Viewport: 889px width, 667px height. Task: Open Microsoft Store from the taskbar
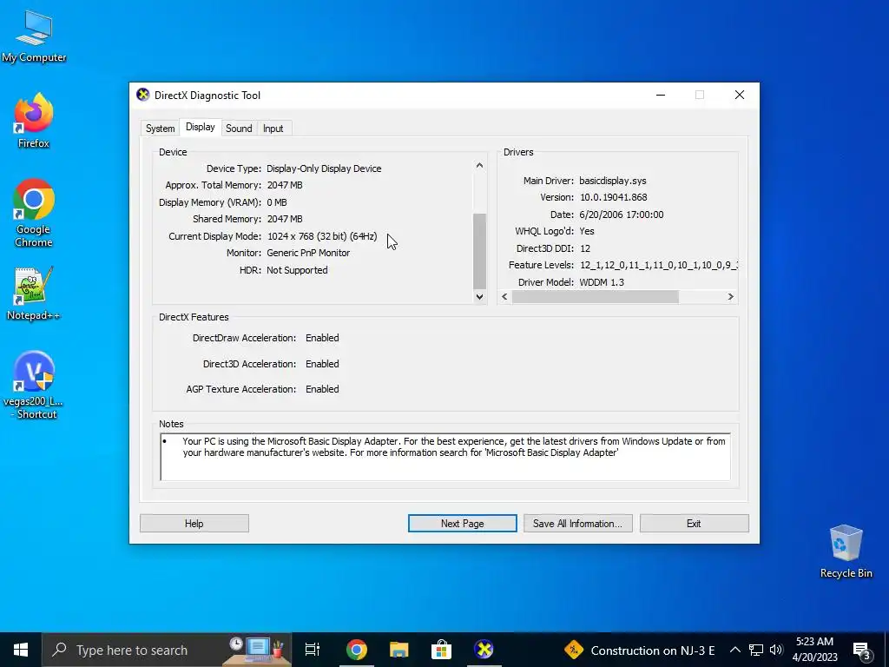(x=441, y=650)
